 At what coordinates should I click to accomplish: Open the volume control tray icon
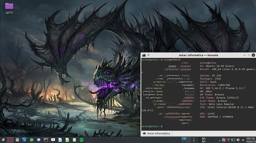click(238, 140)
